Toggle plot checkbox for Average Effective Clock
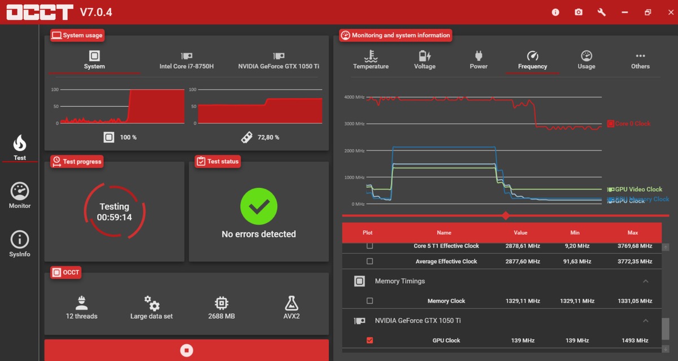Screen dimensions: 678x361 pos(370,261)
